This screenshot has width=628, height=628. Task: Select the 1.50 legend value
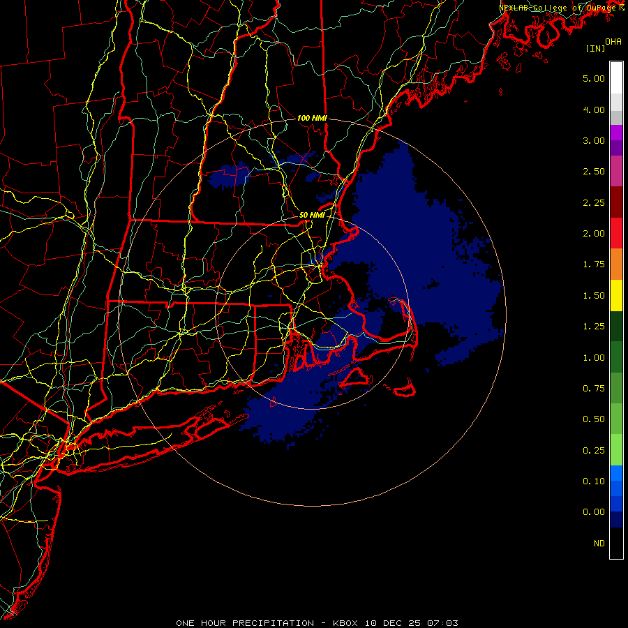tap(594, 296)
